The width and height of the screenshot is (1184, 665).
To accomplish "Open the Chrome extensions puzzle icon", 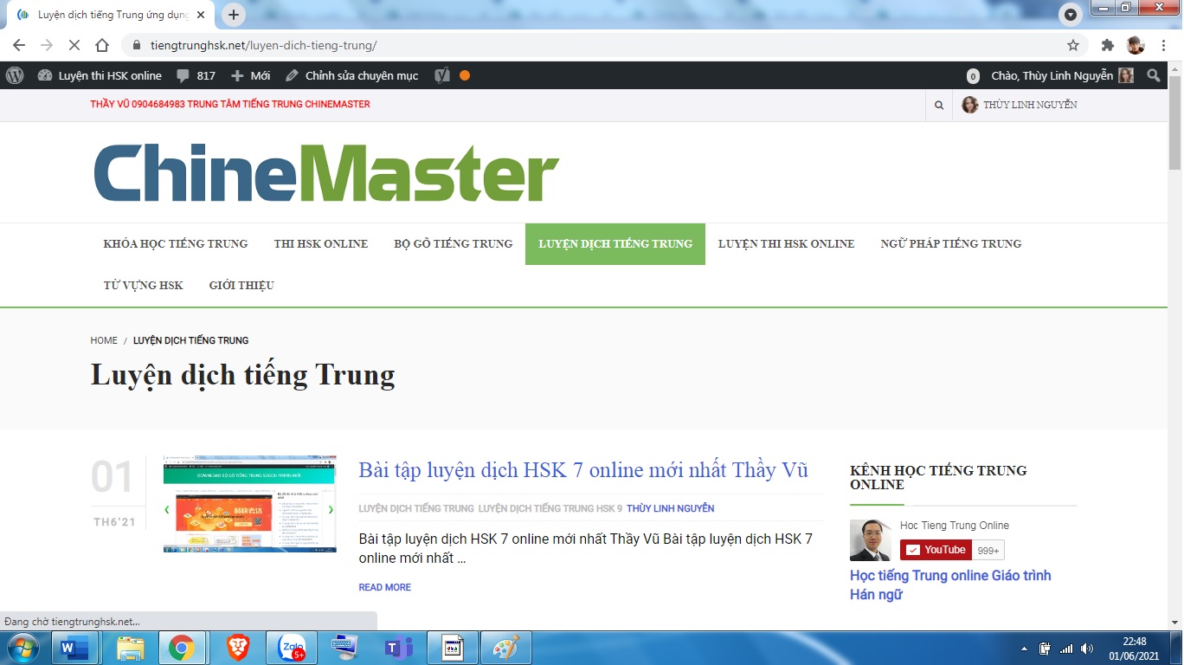I will click(x=1108, y=45).
